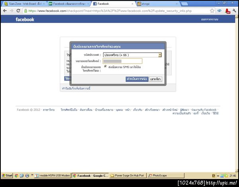The image size is (239, 187).
Task: Open a new tab with the new-tab button
Action: 184,4
